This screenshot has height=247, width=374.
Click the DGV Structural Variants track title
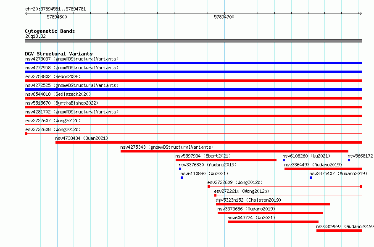coord(59,54)
